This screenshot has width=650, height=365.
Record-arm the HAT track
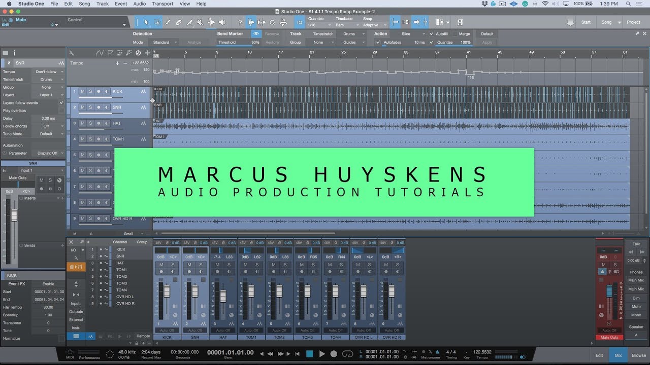point(99,123)
